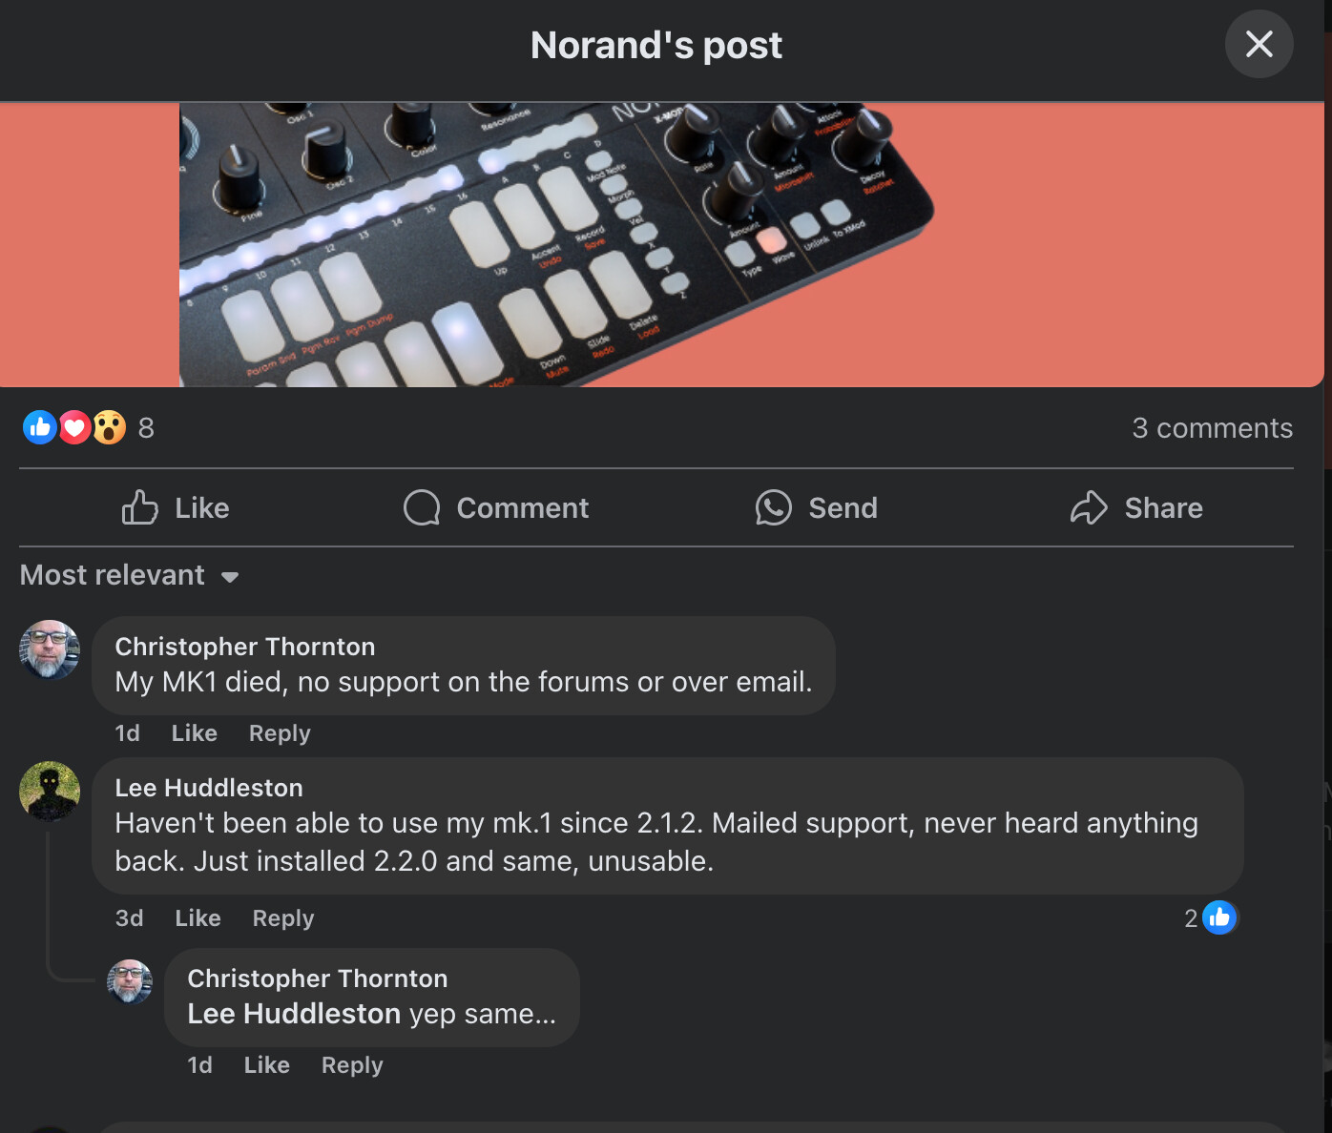This screenshot has width=1332, height=1133.
Task: Click the Share arrow icon
Action: (x=1089, y=507)
